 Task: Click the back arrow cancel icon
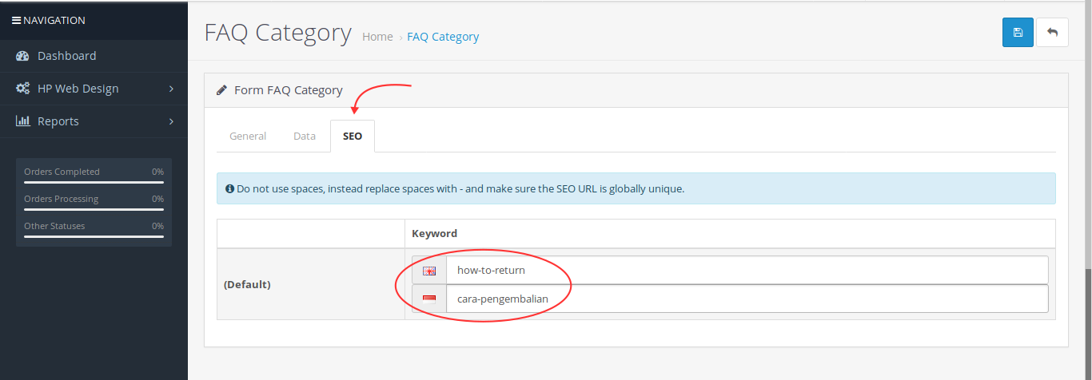coord(1052,33)
